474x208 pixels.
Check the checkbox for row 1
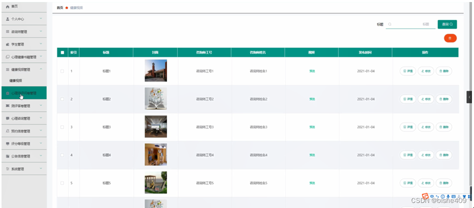coord(62,71)
